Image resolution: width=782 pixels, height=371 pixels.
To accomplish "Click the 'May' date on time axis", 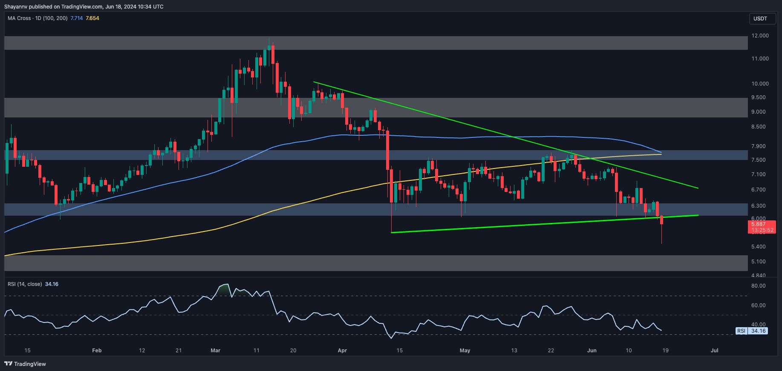I will pyautogui.click(x=465, y=350).
